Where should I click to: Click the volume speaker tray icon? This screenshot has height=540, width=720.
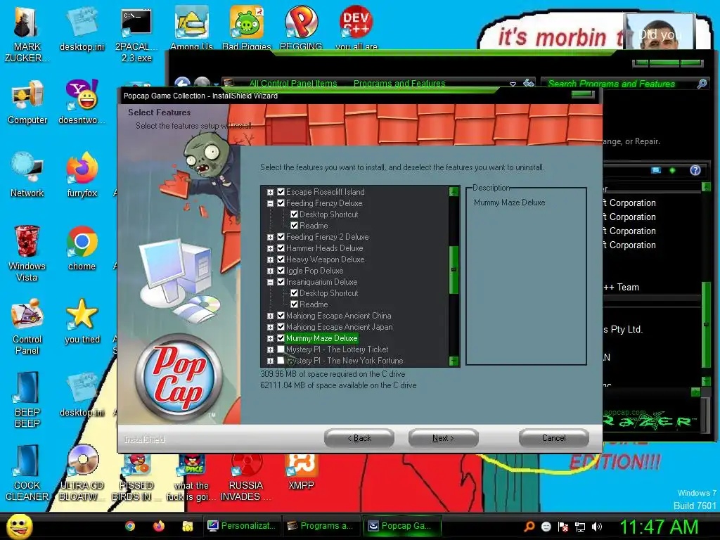point(596,527)
